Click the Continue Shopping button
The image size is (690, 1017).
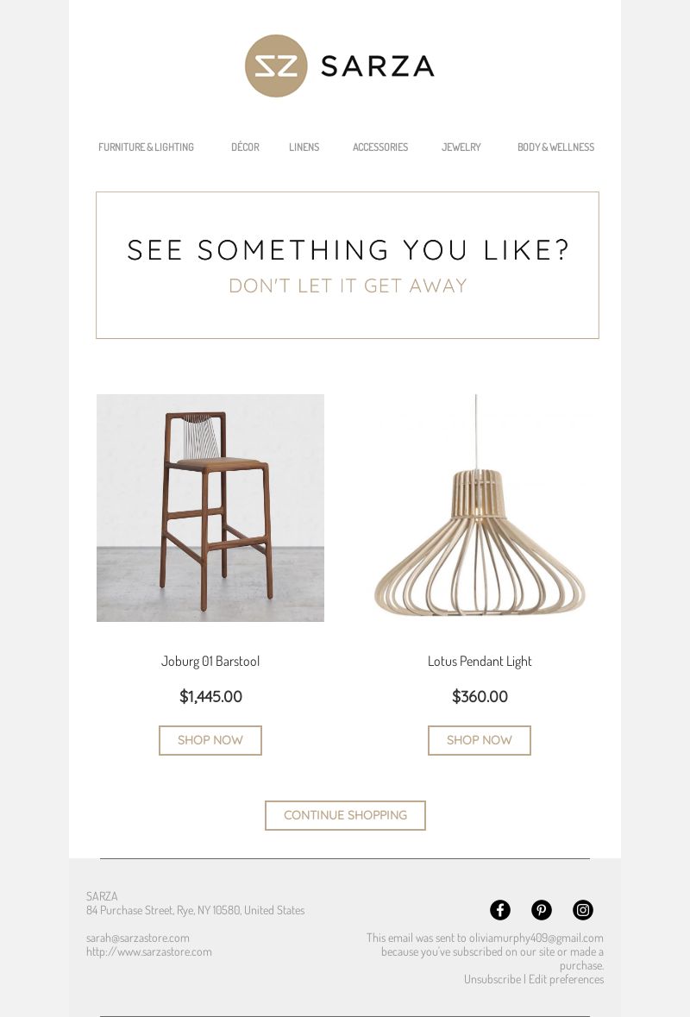coord(345,815)
